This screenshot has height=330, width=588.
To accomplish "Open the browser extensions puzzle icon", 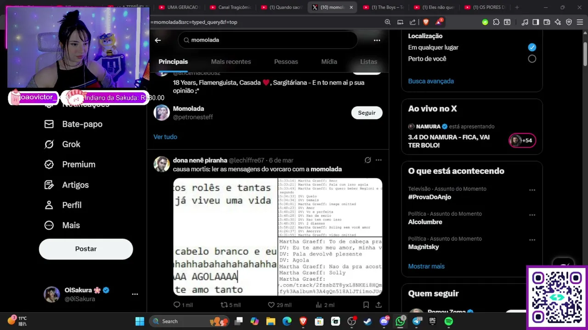I will pyautogui.click(x=496, y=22).
